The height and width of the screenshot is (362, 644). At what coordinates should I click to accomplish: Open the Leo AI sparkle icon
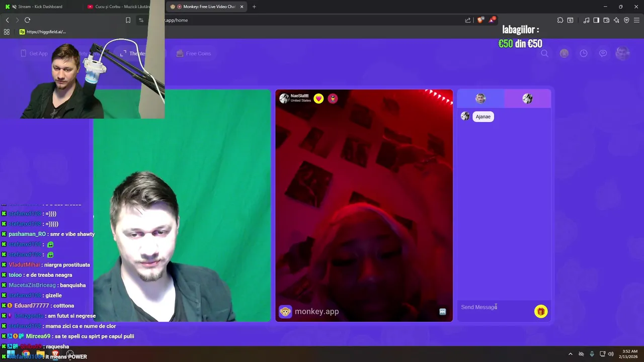616,20
